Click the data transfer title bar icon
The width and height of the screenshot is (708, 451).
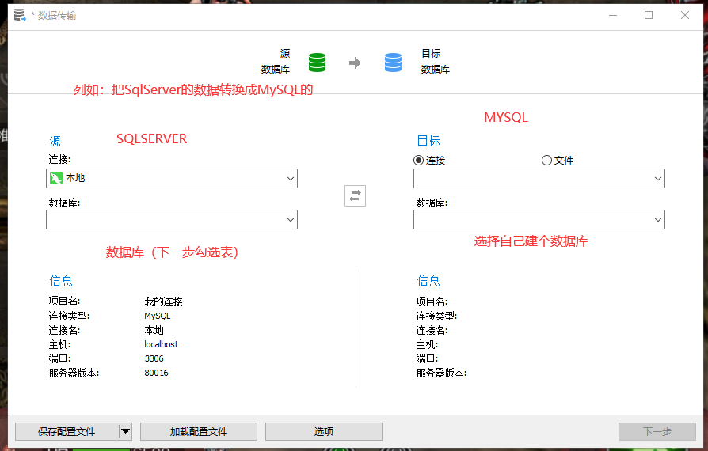tap(20, 15)
